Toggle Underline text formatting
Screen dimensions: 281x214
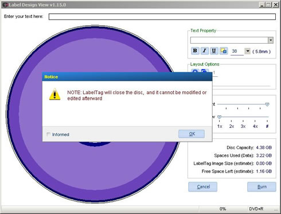tap(214, 51)
